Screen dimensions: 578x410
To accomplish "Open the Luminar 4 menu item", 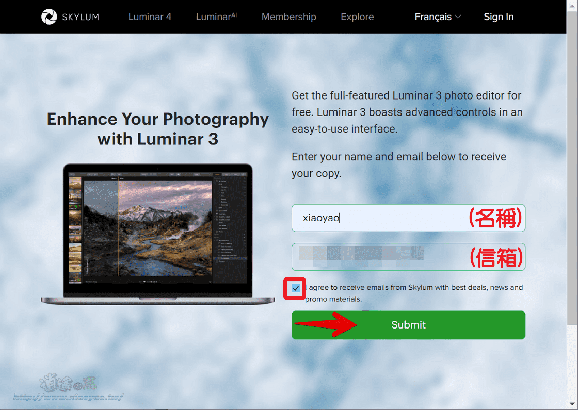I will (150, 17).
